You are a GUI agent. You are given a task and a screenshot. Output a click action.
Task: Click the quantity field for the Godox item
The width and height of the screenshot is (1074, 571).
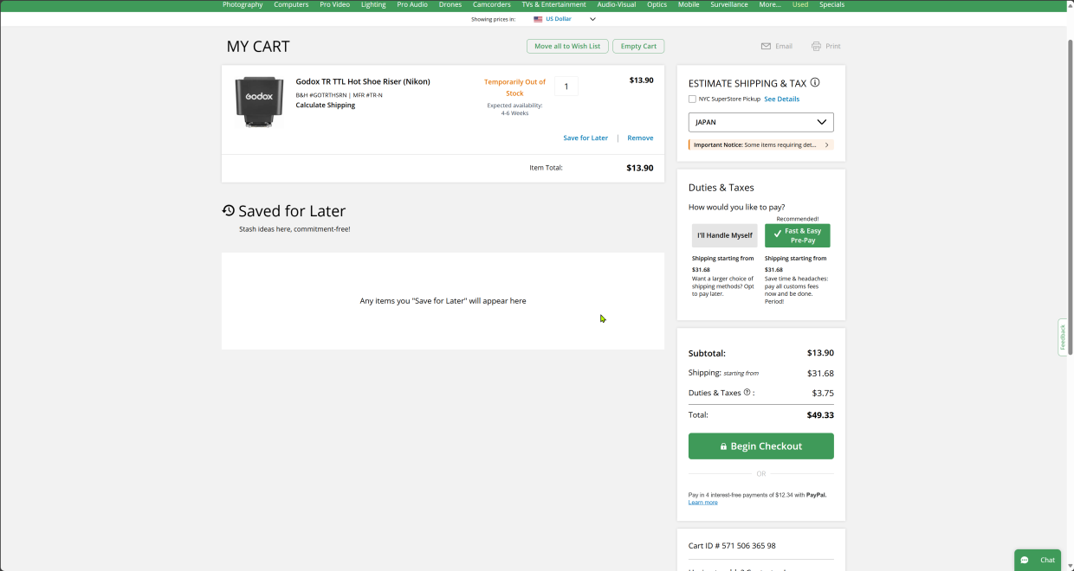566,87
